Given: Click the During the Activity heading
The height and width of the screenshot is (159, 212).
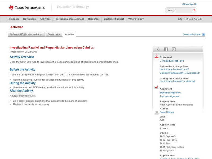Looking at the screenshot, I should click(23, 83).
